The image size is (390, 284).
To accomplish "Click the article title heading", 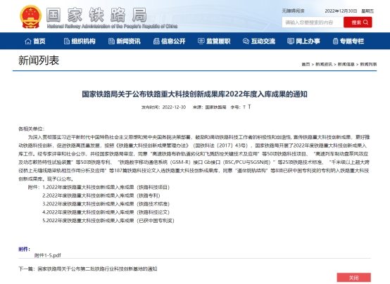I will pyautogui.click(x=195, y=94).
